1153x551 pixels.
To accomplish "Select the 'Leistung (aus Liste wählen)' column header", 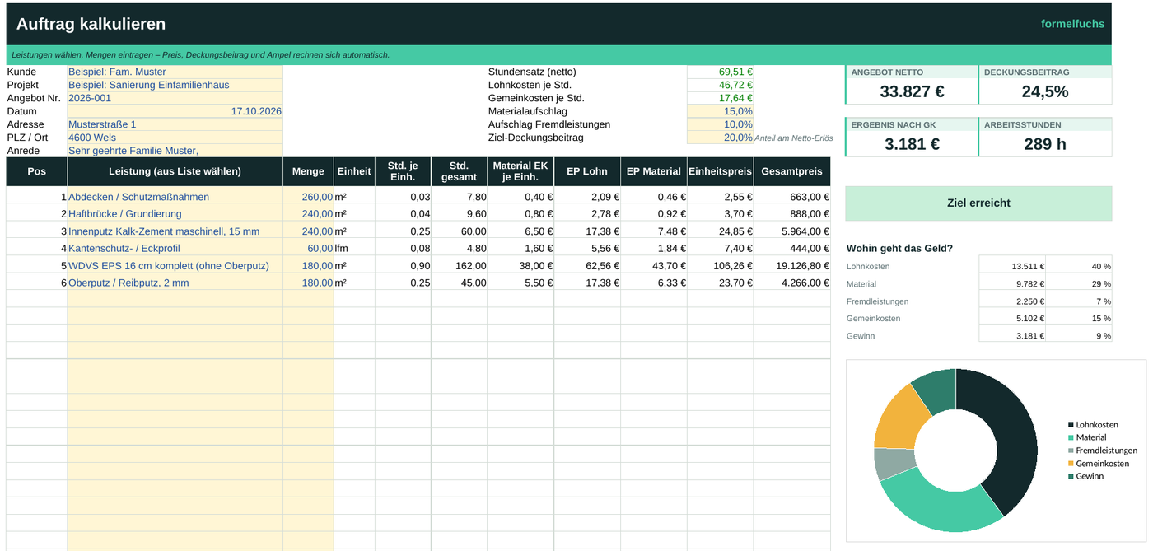I will tap(175, 171).
